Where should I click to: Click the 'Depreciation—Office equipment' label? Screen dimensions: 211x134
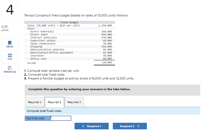[x=51, y=53]
